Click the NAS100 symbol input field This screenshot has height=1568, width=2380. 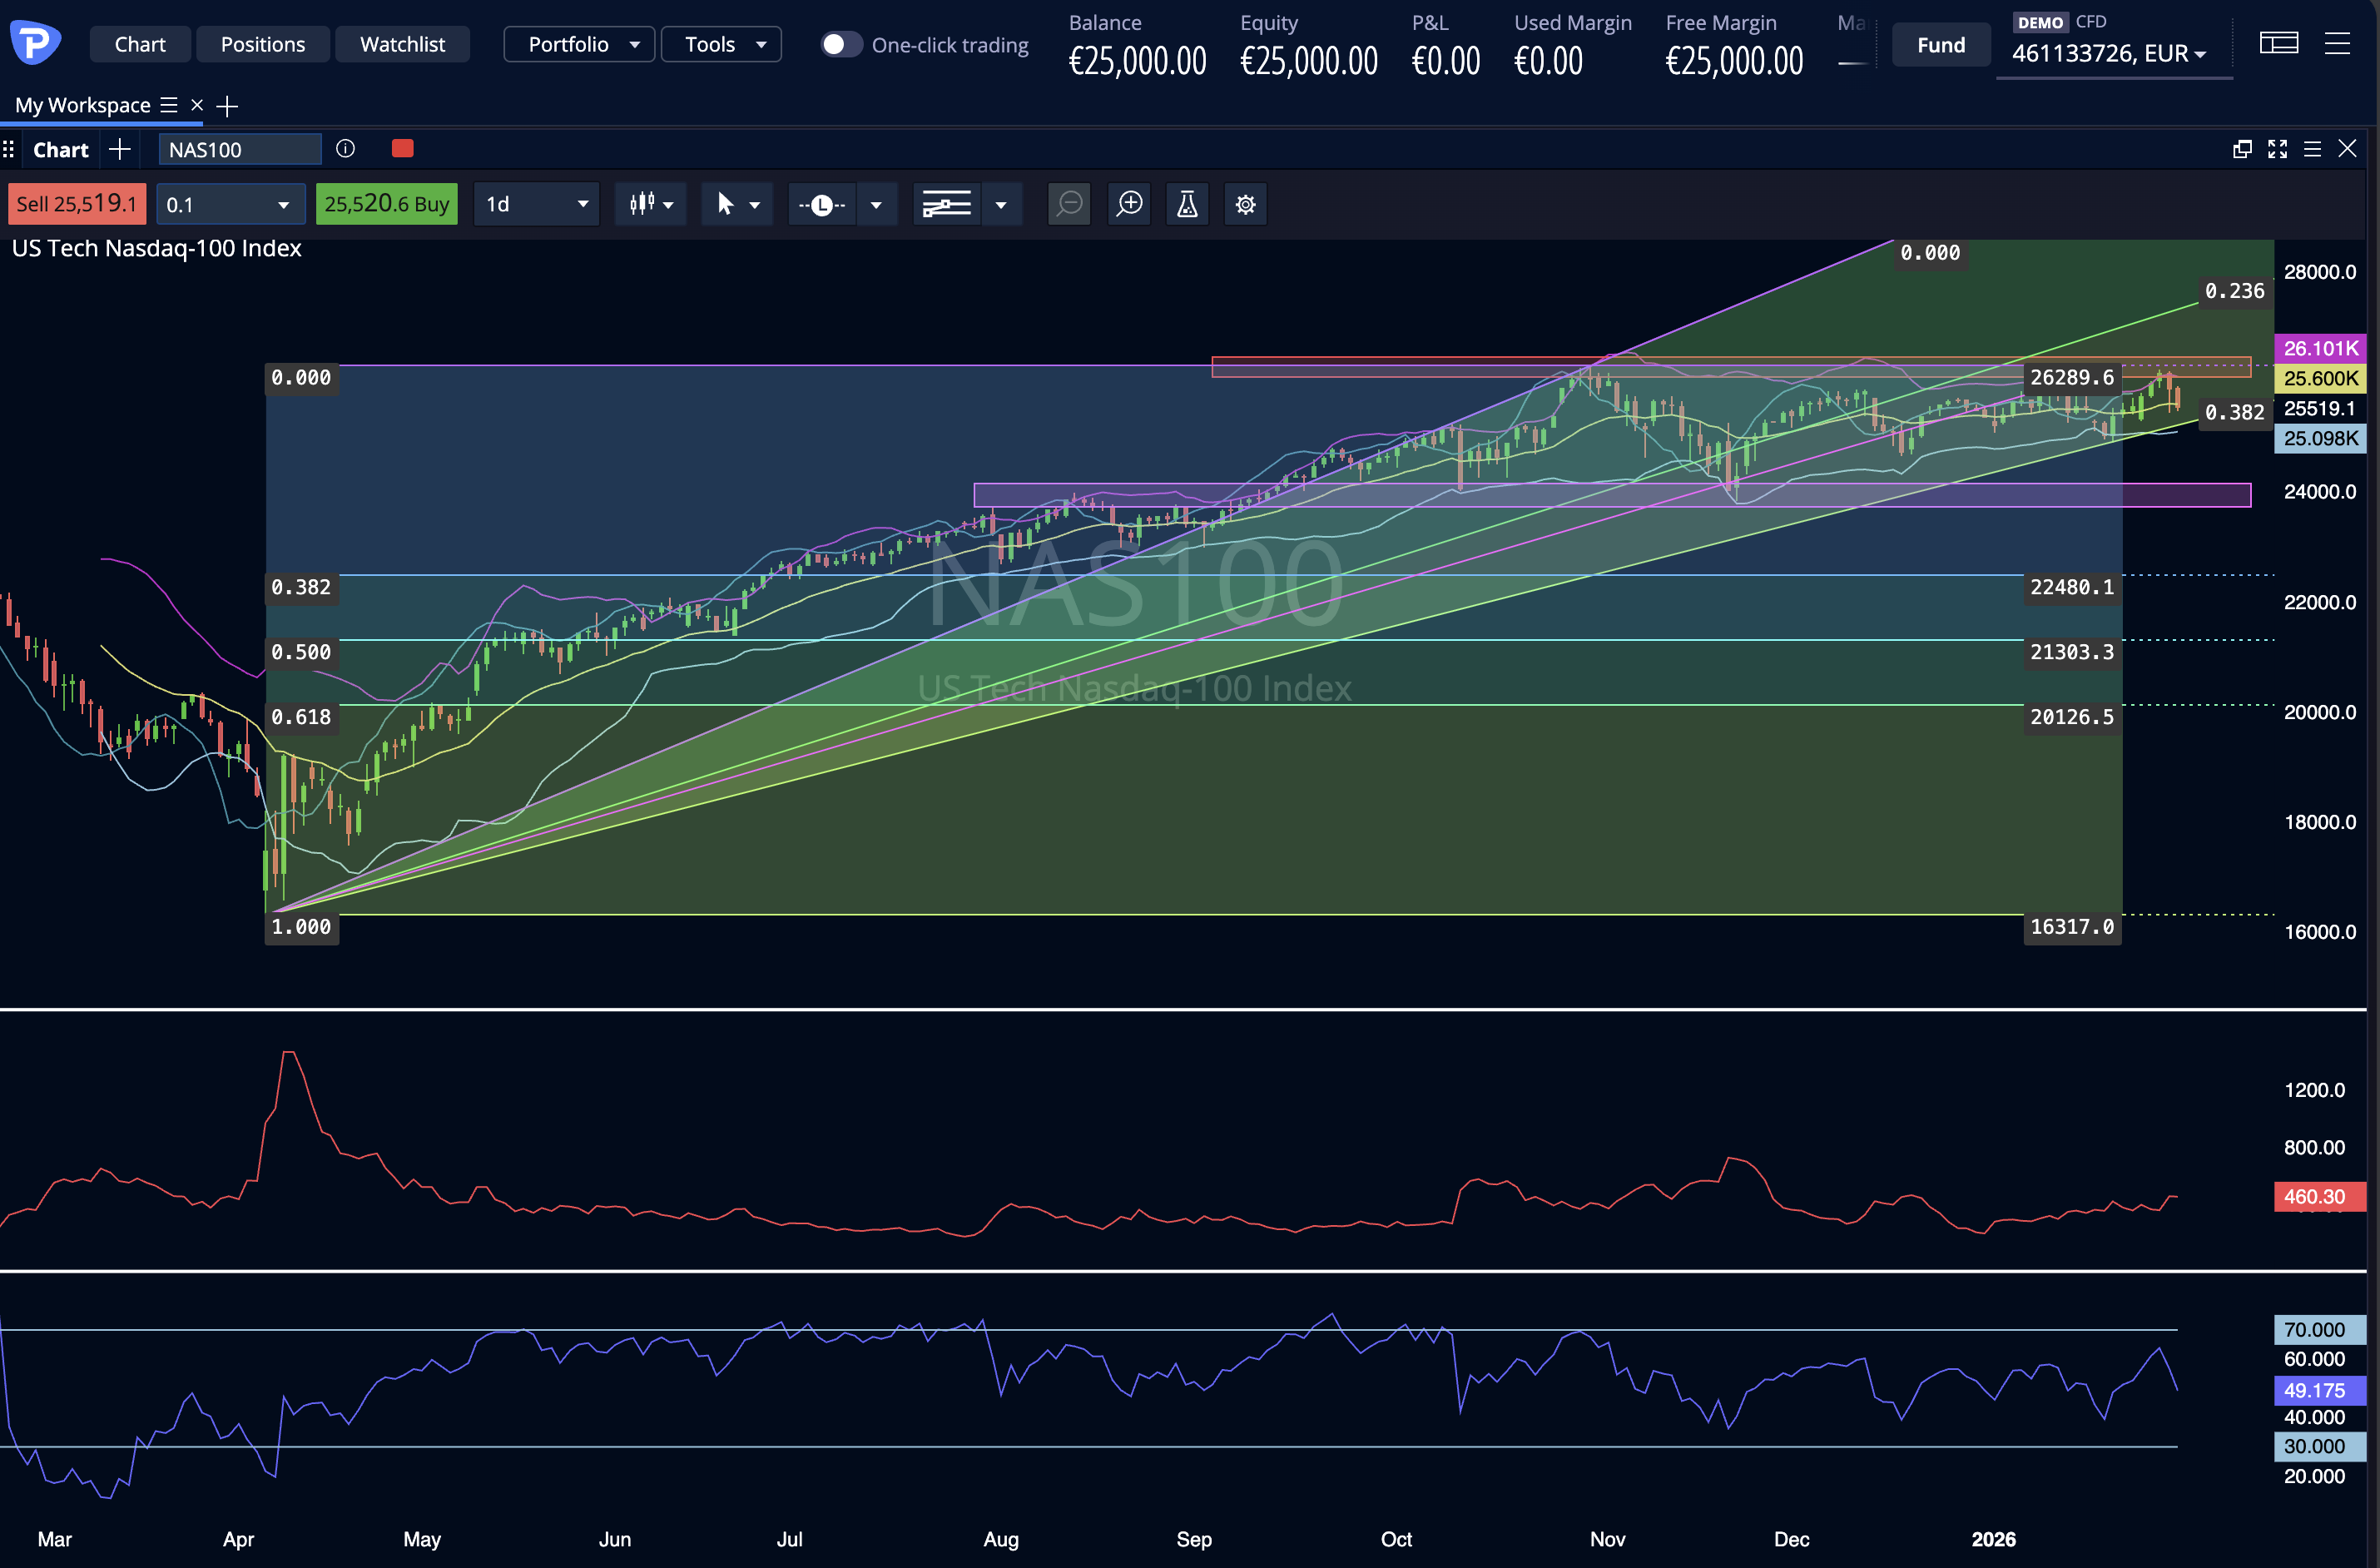[239, 149]
